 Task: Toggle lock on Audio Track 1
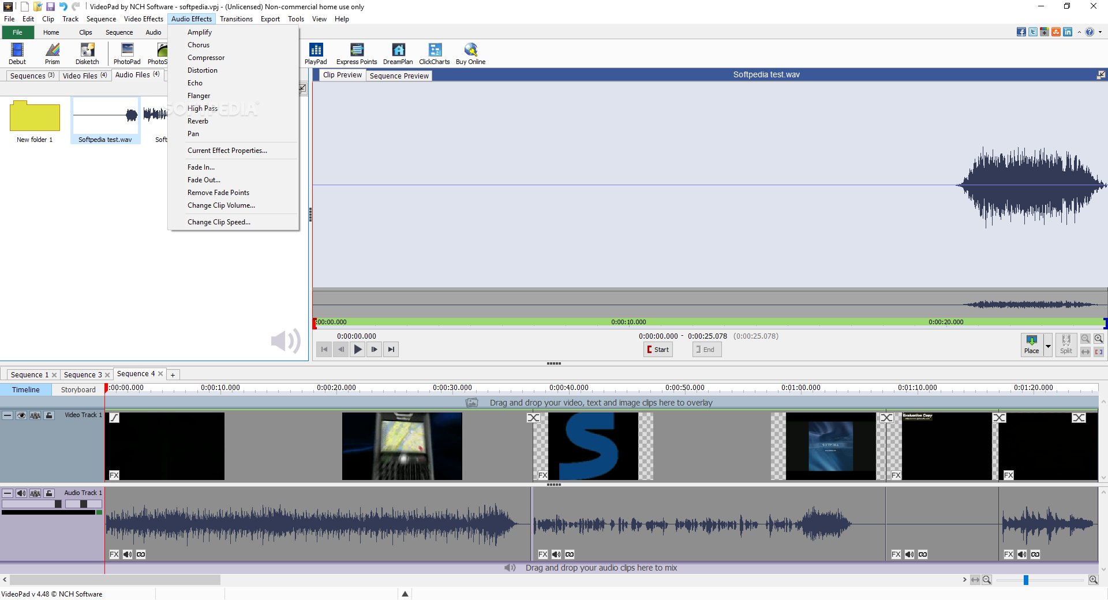[49, 493]
